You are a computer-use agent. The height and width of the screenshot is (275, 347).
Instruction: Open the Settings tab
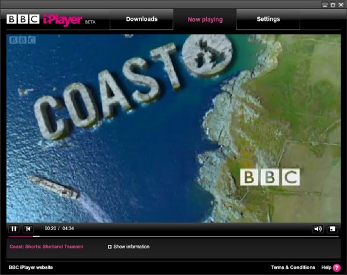pyautogui.click(x=268, y=19)
